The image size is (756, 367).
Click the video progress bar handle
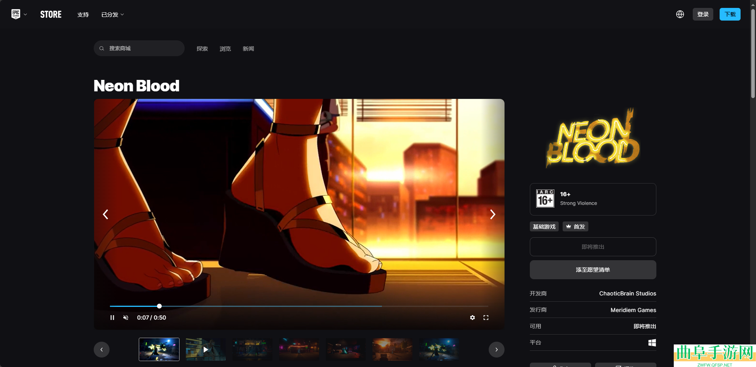point(159,306)
